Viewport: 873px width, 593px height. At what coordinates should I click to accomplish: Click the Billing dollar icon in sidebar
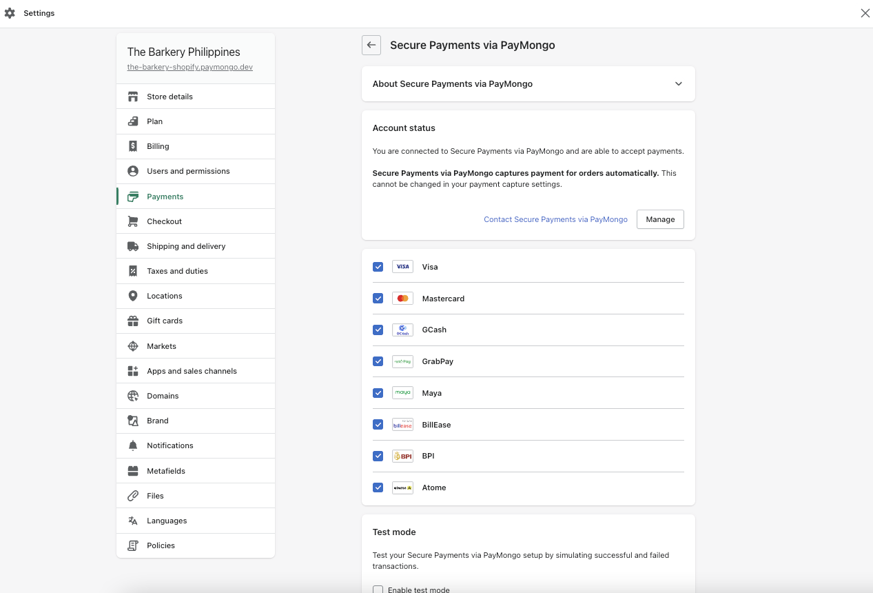[x=133, y=146]
